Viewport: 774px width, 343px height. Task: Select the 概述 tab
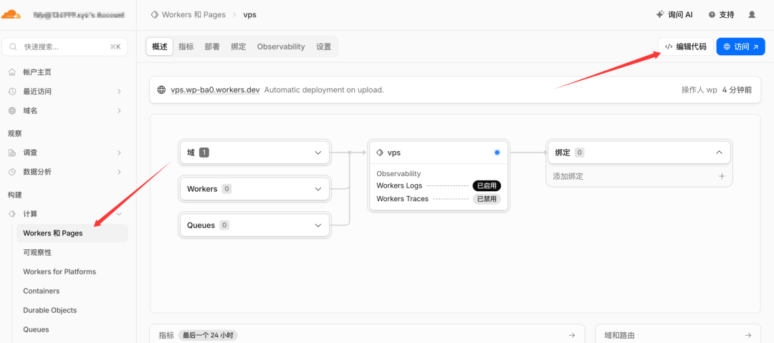coord(160,47)
